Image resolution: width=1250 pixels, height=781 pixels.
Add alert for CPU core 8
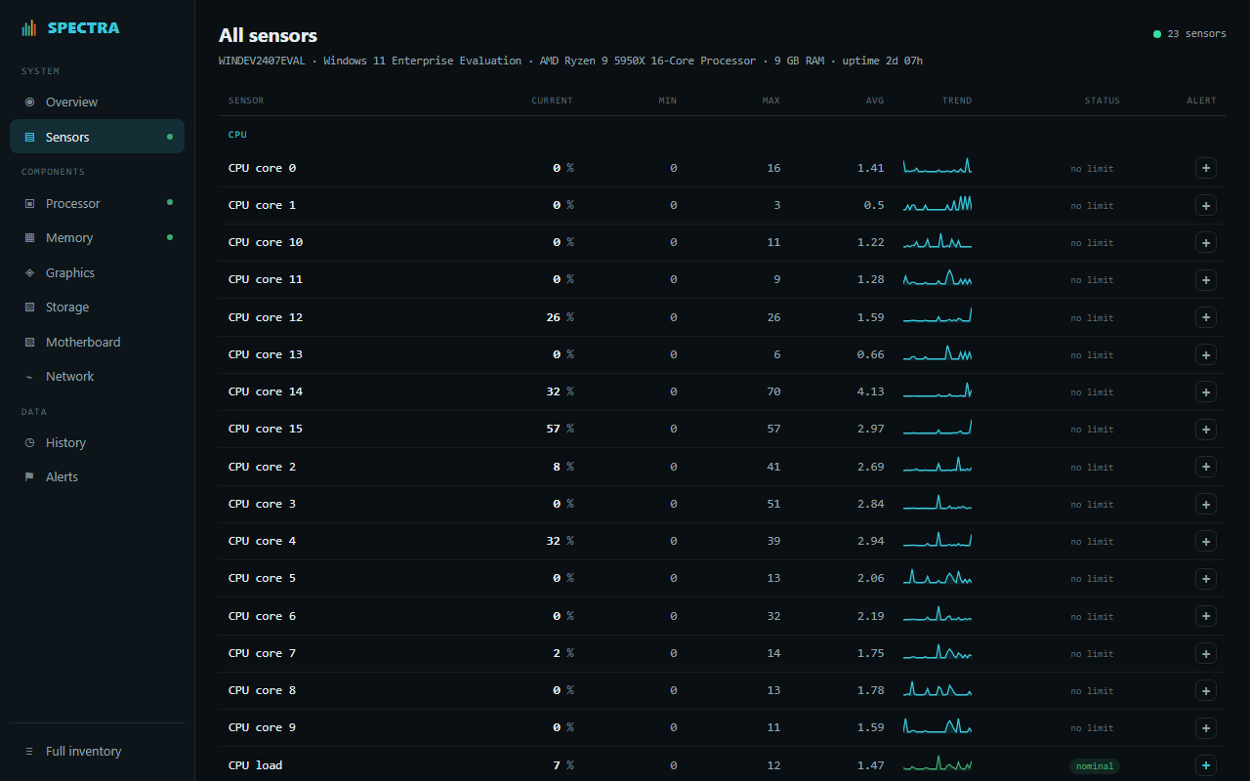1206,690
